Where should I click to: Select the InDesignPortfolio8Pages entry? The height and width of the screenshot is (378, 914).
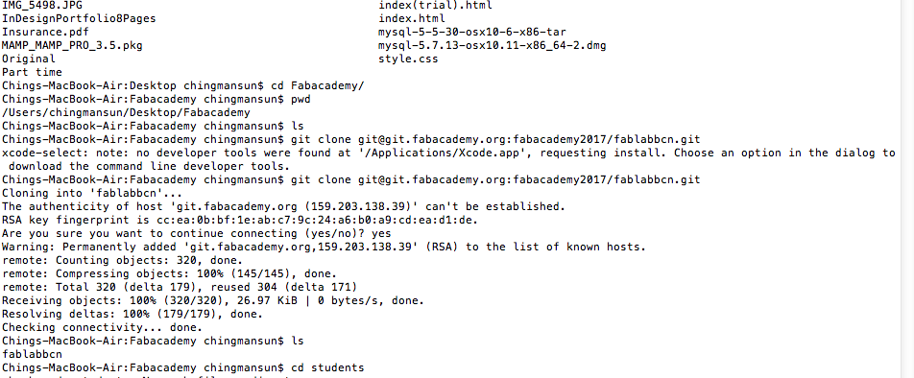point(79,18)
